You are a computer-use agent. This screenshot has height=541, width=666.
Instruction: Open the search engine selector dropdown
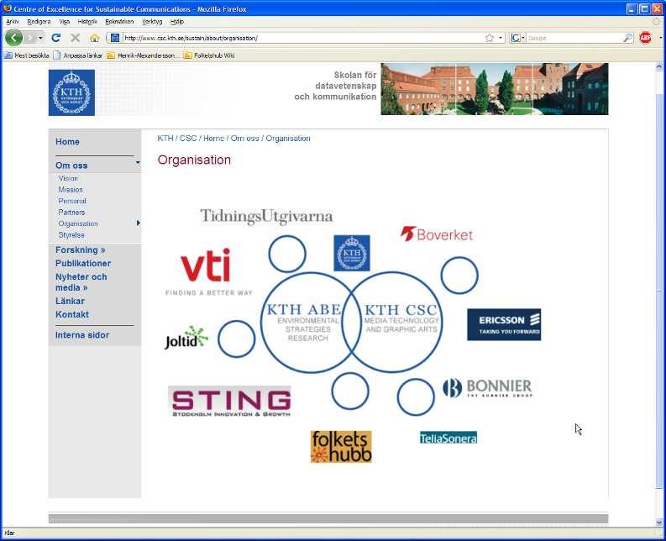coord(523,39)
